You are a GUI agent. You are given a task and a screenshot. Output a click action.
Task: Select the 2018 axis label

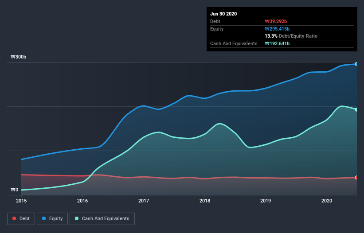(x=205, y=201)
